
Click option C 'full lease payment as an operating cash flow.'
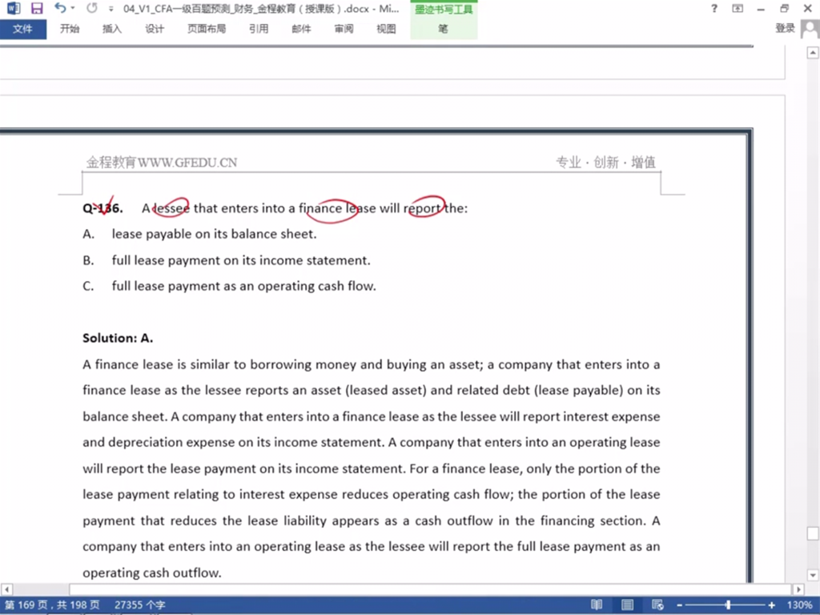[243, 286]
